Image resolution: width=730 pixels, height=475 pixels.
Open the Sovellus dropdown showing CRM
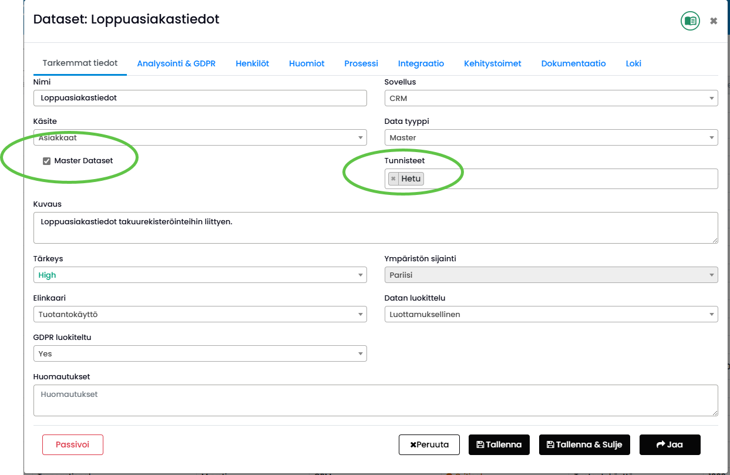pos(550,98)
